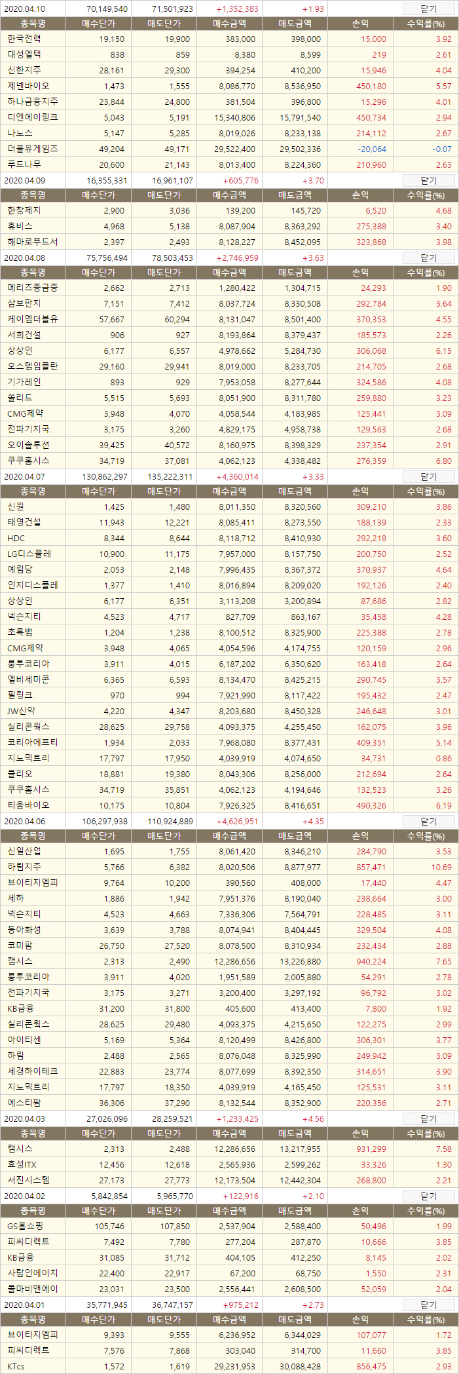Click the 메리츠종금증 stock name
Screen dimensions: 459x1374
point(32,288)
